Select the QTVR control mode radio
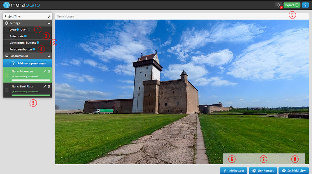Image resolution: width=312 pixels, height=174 pixels. [x=29, y=30]
